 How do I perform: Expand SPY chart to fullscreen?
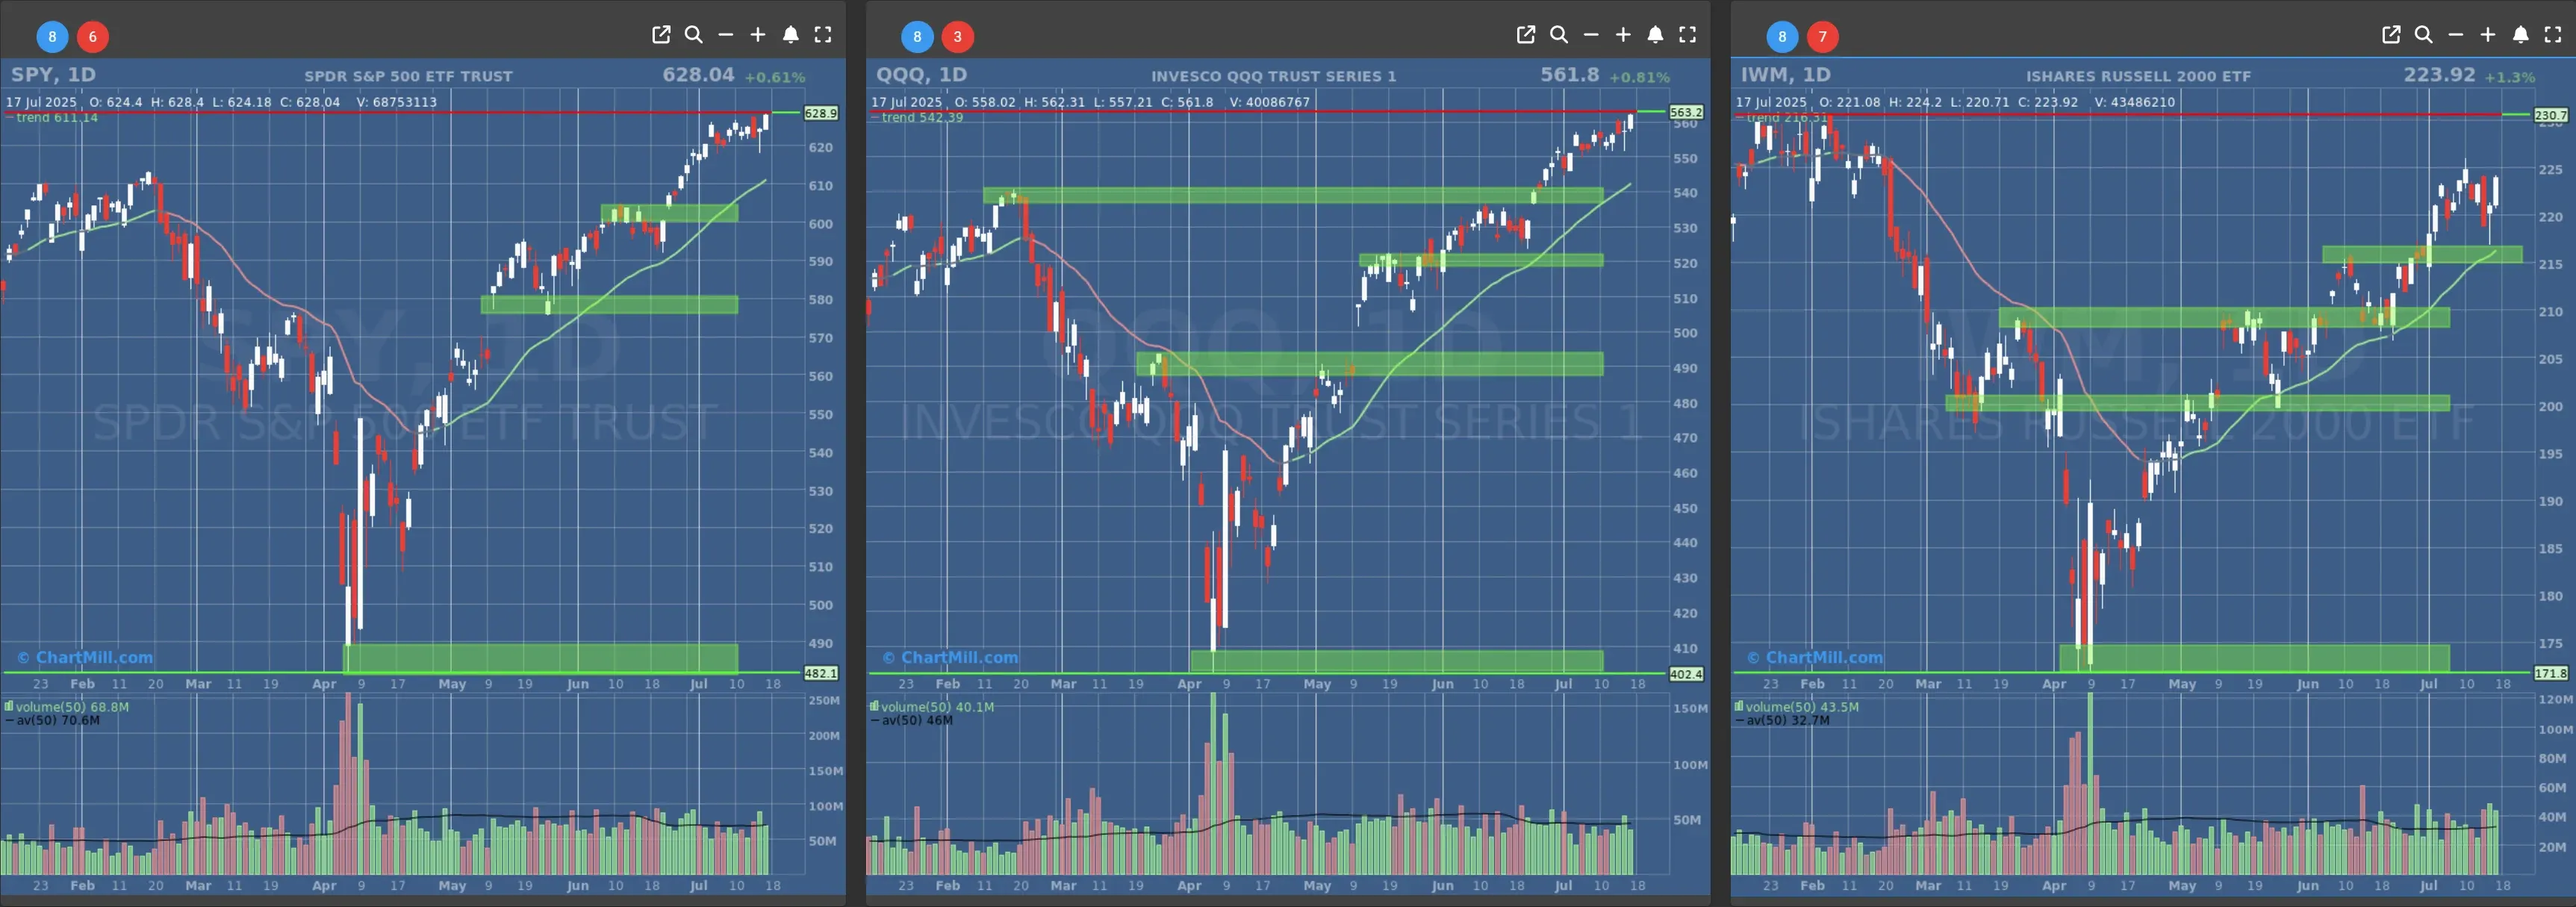point(823,35)
